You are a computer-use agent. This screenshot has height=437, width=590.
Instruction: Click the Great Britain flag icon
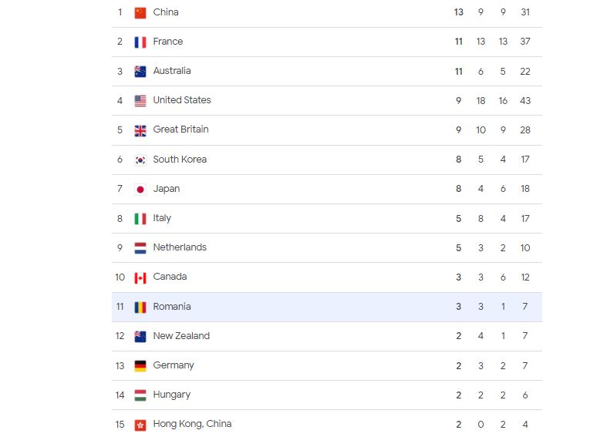[140, 130]
